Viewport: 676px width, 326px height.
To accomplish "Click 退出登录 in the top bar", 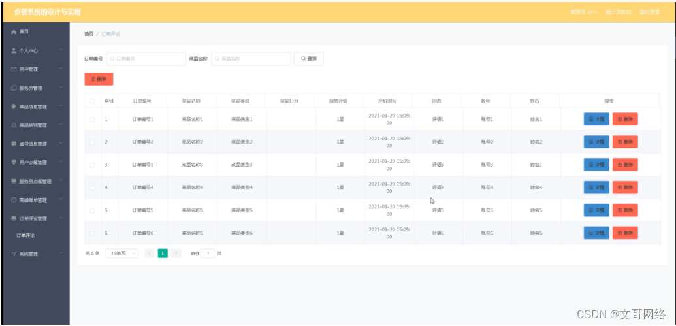I will 650,12.
